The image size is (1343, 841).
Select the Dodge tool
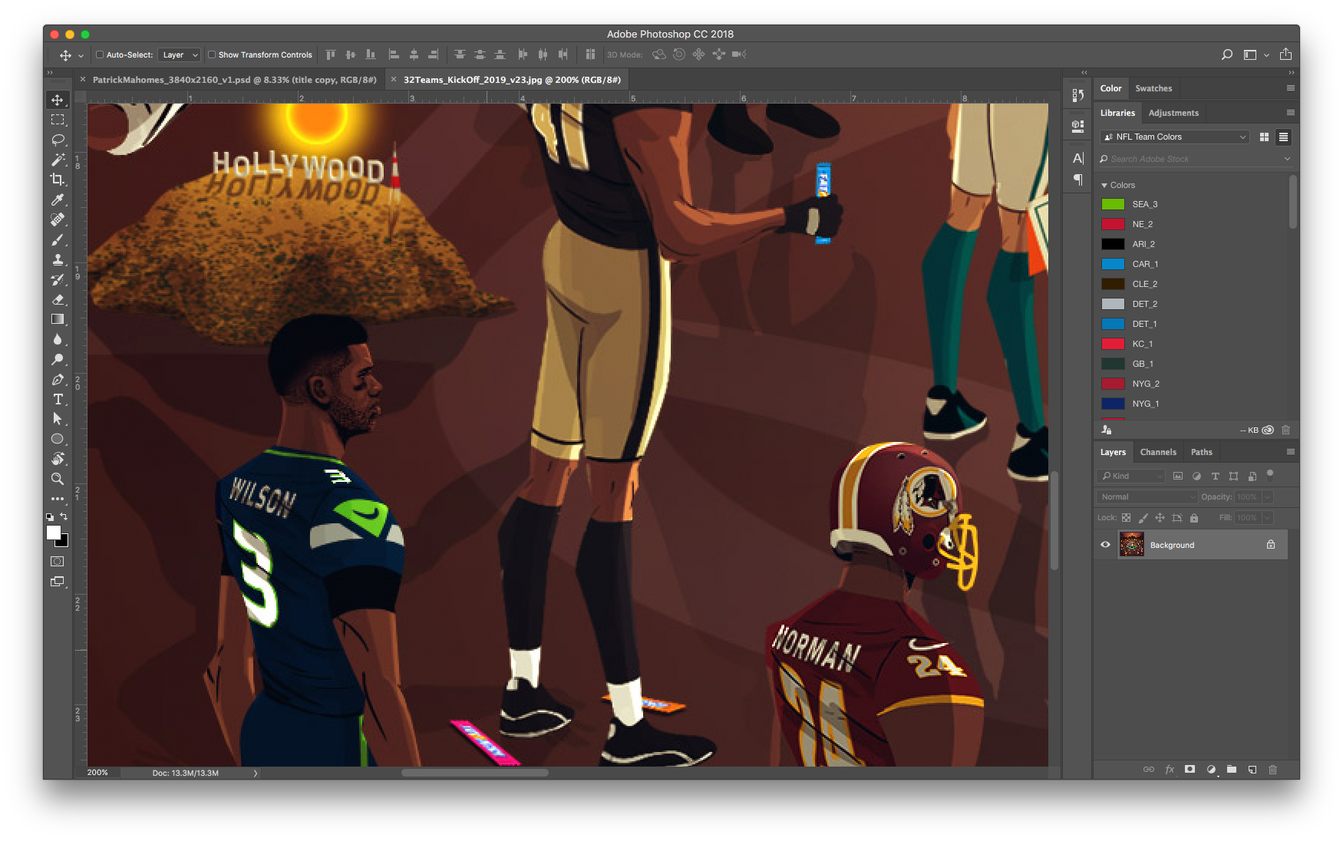click(58, 359)
